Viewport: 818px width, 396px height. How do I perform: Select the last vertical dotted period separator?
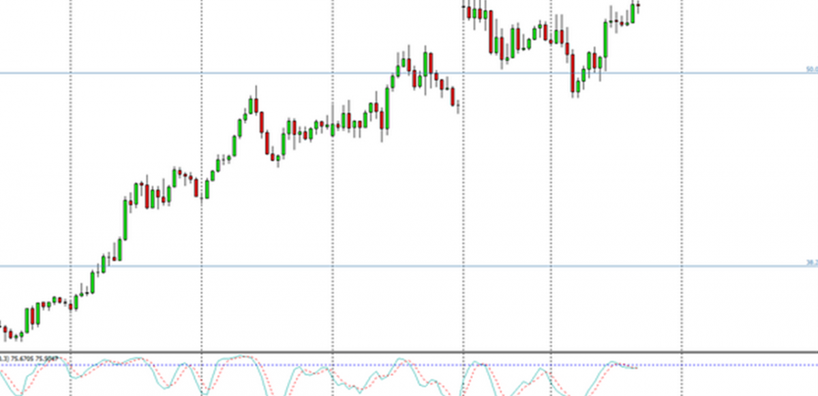pos(682,170)
